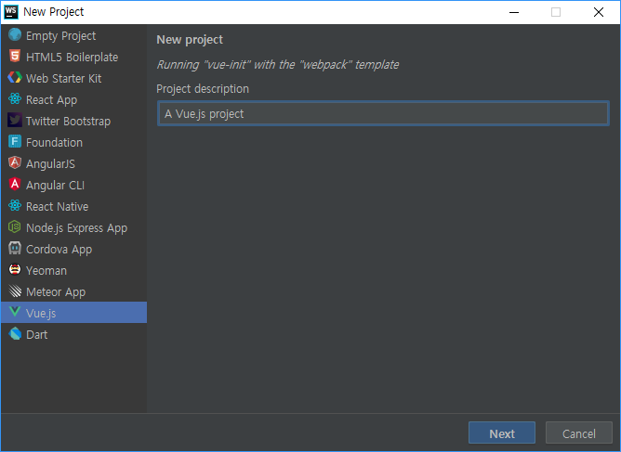
Task: Pick the Web Starter Kit icon
Action: pyautogui.click(x=15, y=78)
